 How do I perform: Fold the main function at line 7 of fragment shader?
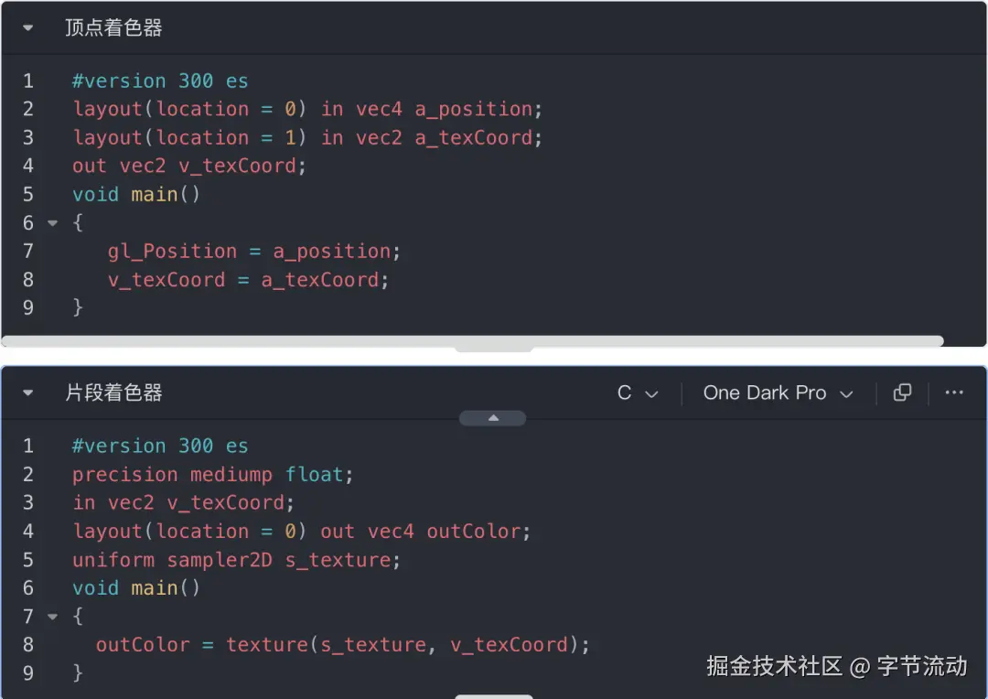pos(52,616)
